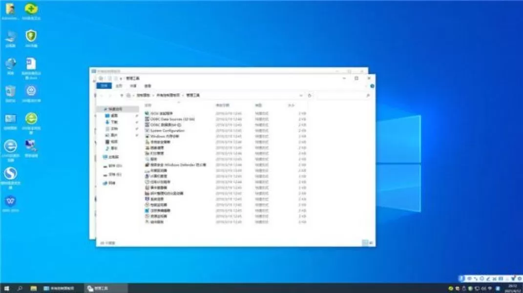Click the taskbar search magnifier icon
This screenshot has height=293, width=523.
[x=20, y=288]
